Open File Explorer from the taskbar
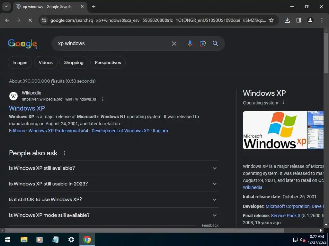Screen dimensions: 329x246 (x=24, y=240)
